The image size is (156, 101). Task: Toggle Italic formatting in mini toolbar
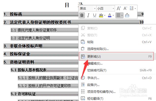88,15
